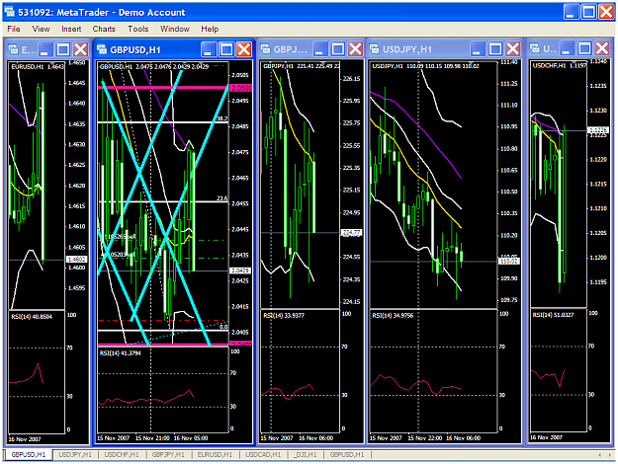
Task: Close the USDCHF chart window
Action: (x=602, y=48)
